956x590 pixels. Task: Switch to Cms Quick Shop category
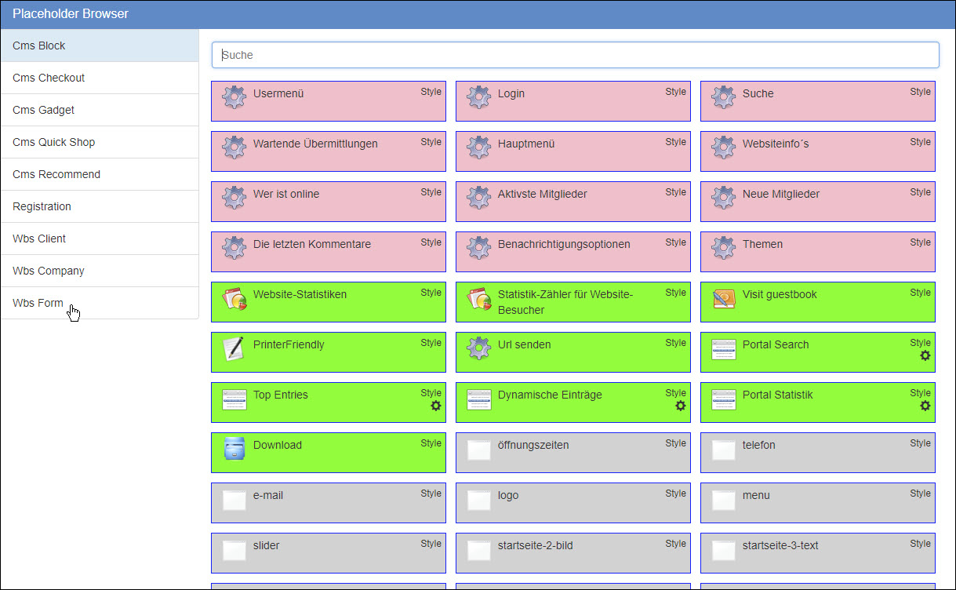100,142
